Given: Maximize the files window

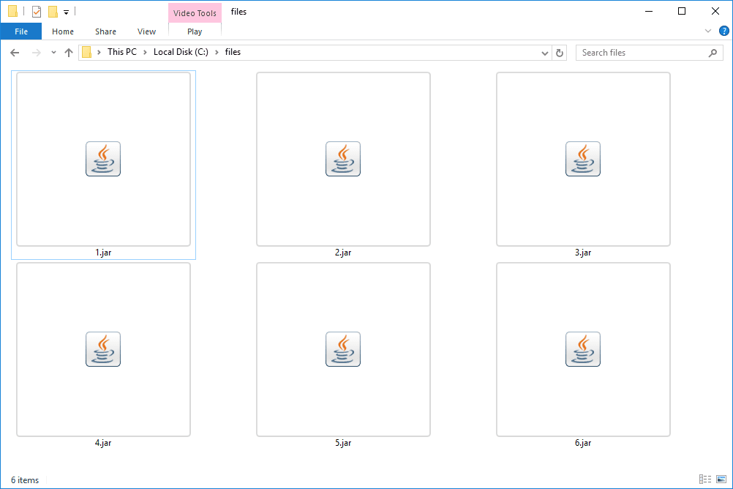Looking at the screenshot, I should coord(682,11).
